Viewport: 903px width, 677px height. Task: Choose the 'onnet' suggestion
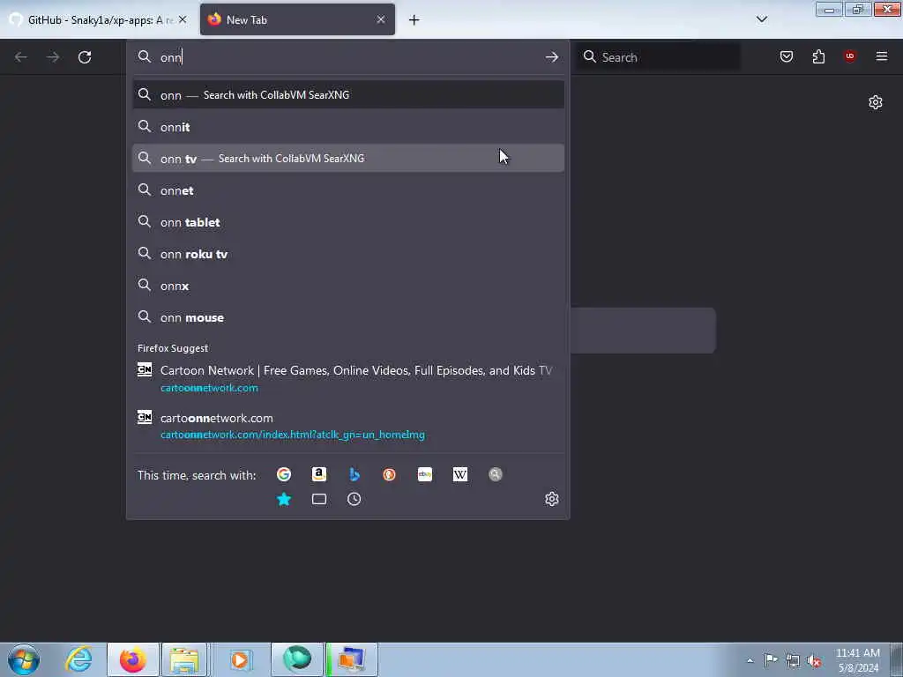tap(347, 190)
